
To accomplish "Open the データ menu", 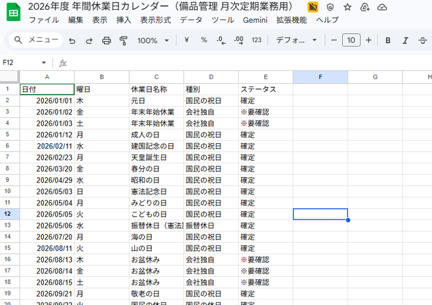I will click(x=191, y=20).
